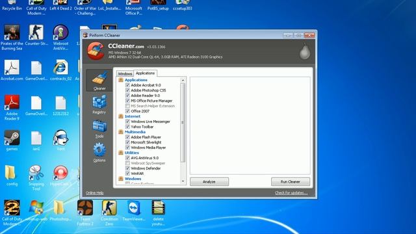Open the Online Help link
The image size is (416, 234).
pos(94,193)
